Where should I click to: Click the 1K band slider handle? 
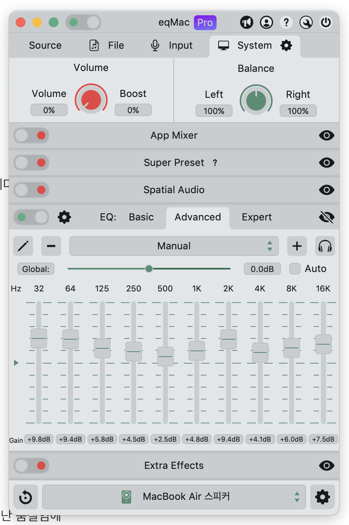(x=197, y=351)
